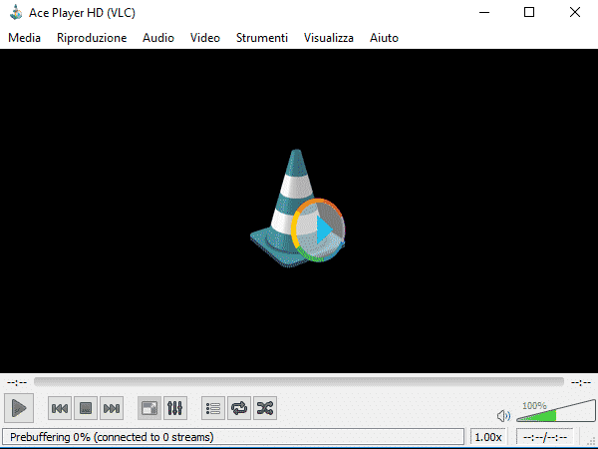Click the Prebuffering 0% status text
This screenshot has width=598, height=449.
coord(112,437)
